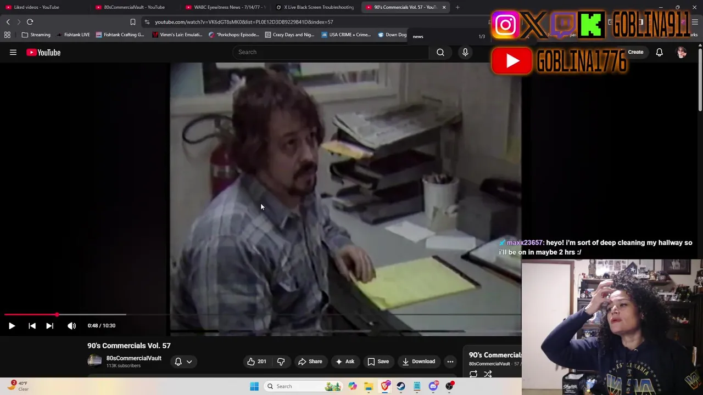The image size is (703, 395).
Task: Reload the current page
Action: click(x=30, y=22)
